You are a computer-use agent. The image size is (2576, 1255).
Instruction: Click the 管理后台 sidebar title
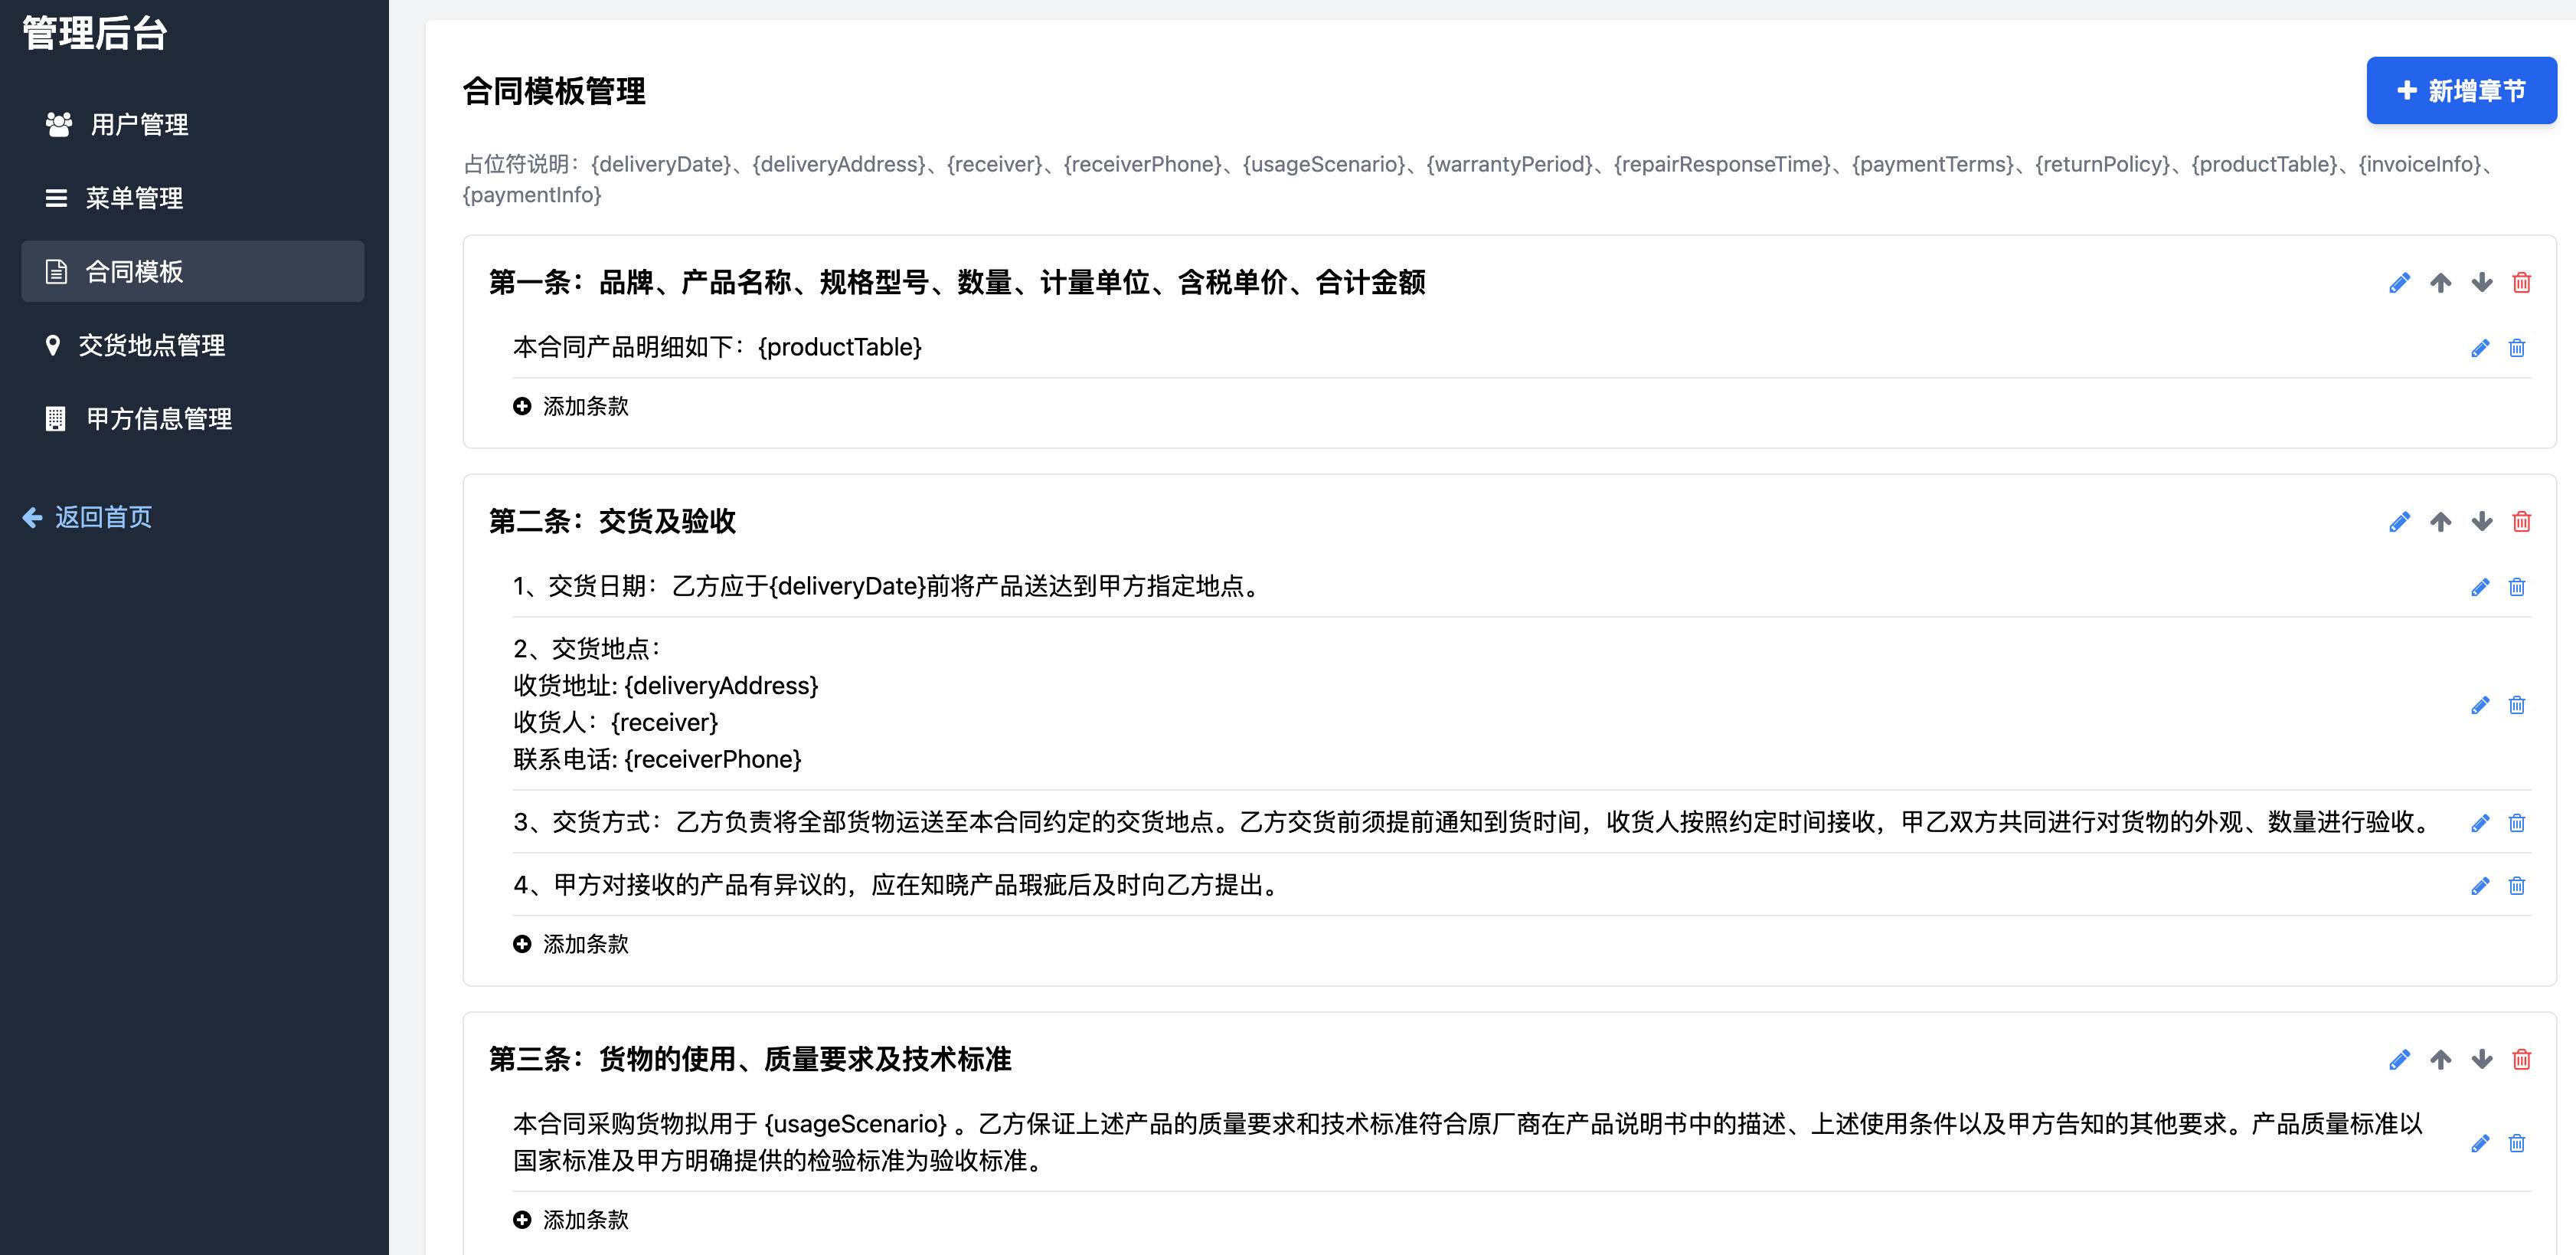[95, 33]
